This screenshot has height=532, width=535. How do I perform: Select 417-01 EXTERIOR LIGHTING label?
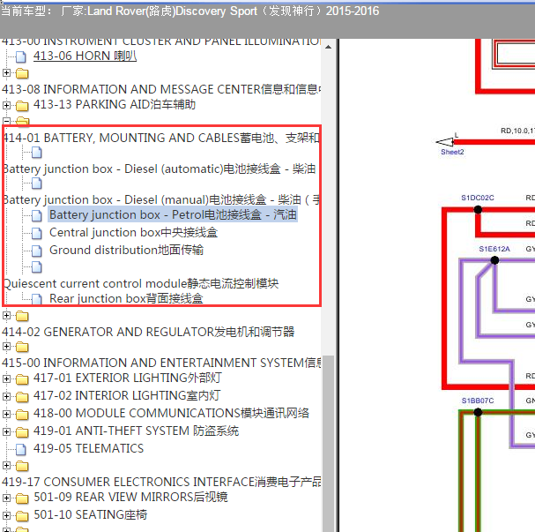click(128, 378)
